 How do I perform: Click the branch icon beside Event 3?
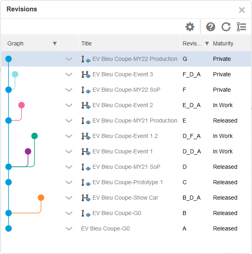pyautogui.click(x=86, y=75)
